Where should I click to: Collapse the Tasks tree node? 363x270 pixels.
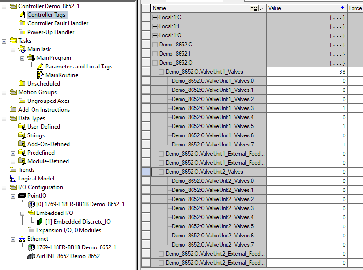[4, 41]
